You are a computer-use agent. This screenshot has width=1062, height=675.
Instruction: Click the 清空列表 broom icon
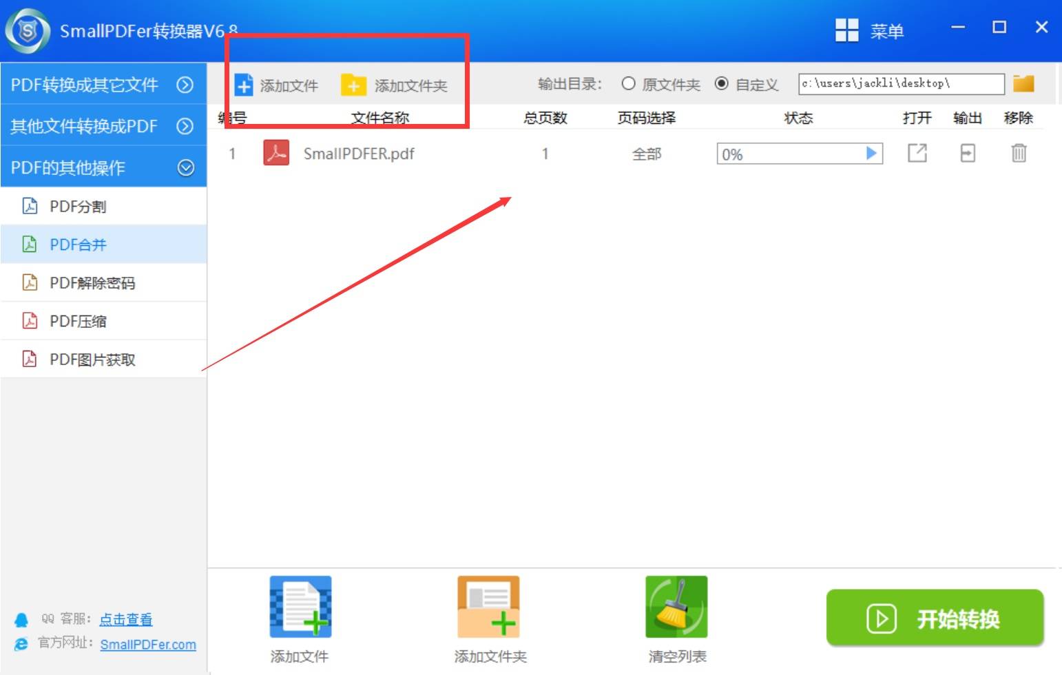676,607
